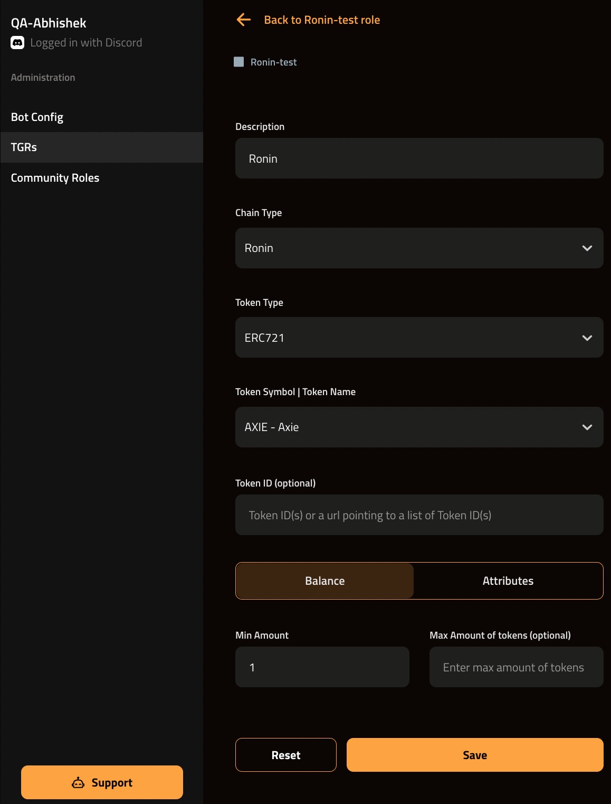
Task: Open Bot Config in the sidebar
Action: pyautogui.click(x=37, y=117)
